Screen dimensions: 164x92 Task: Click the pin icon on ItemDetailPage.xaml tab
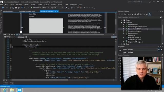coord(55,11)
